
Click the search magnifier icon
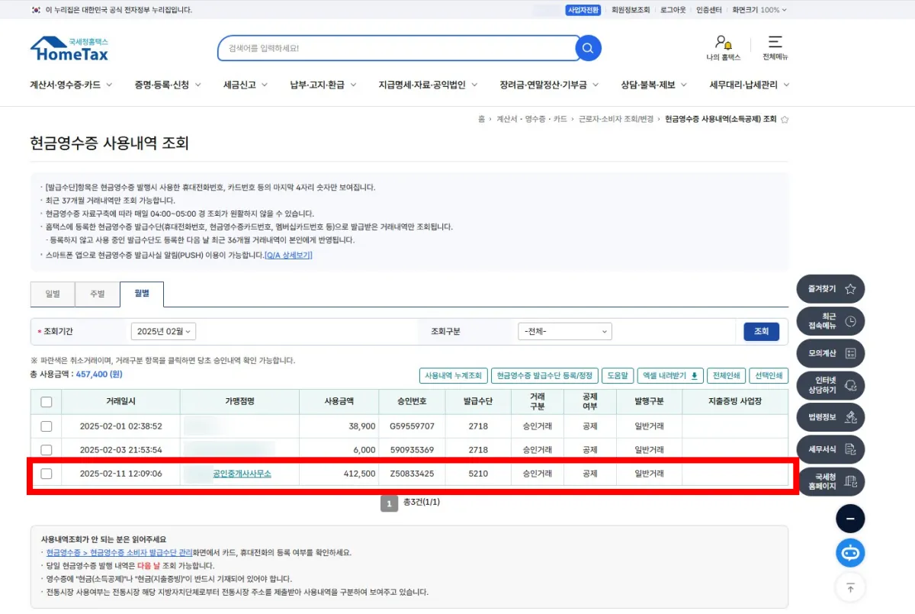click(587, 47)
